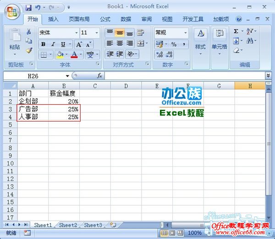Viewport: 275px width, 239px height.
Task: Open the font name dropdown 宋体
Action: (x=76, y=33)
